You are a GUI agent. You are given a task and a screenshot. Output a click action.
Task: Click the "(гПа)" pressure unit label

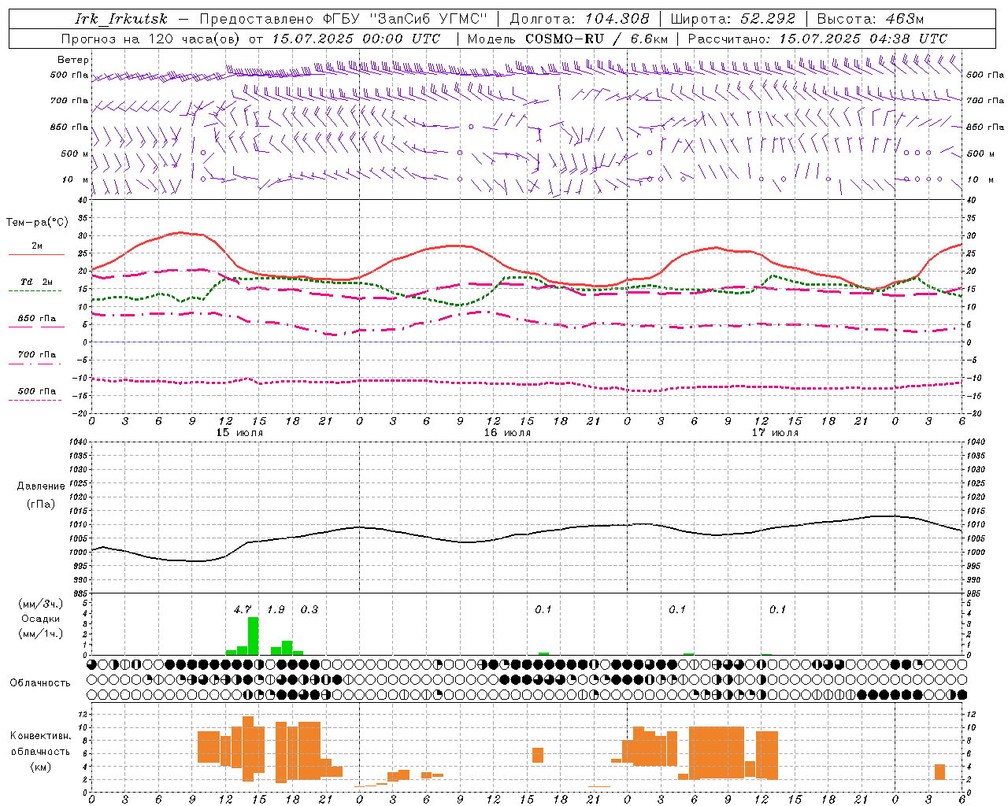(41, 505)
